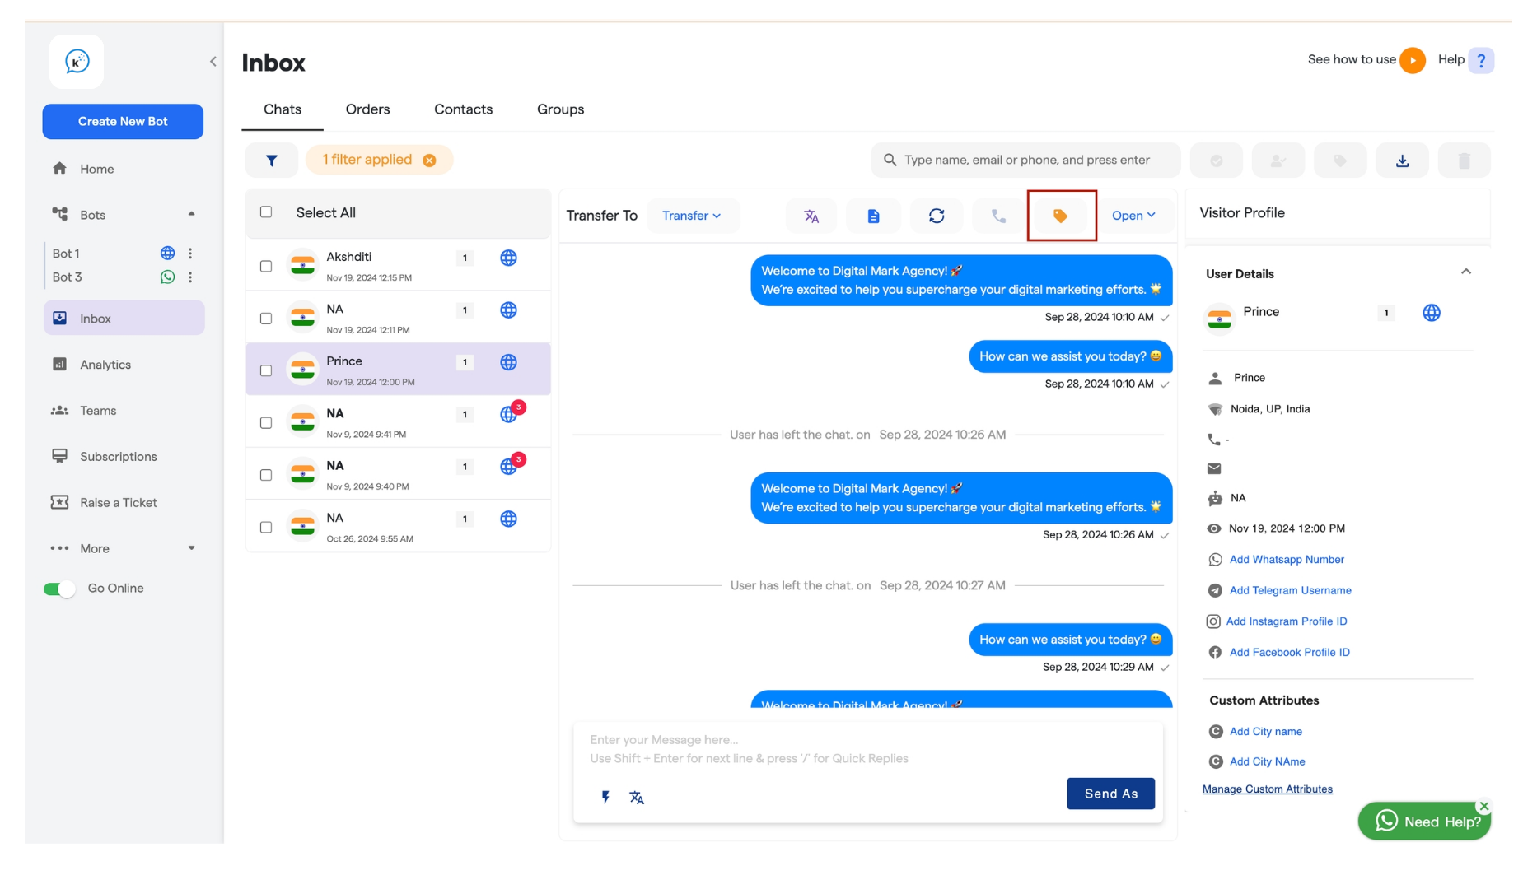
Task: Check the NA Nov 19 12:11 PM chat checkbox
Action: coord(266,319)
